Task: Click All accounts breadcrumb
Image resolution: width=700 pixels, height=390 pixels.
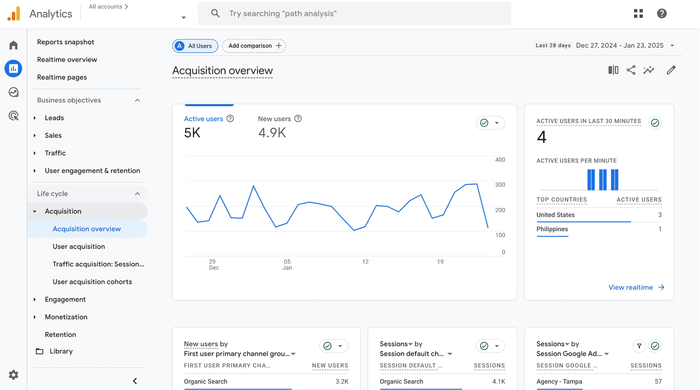Action: click(x=106, y=6)
